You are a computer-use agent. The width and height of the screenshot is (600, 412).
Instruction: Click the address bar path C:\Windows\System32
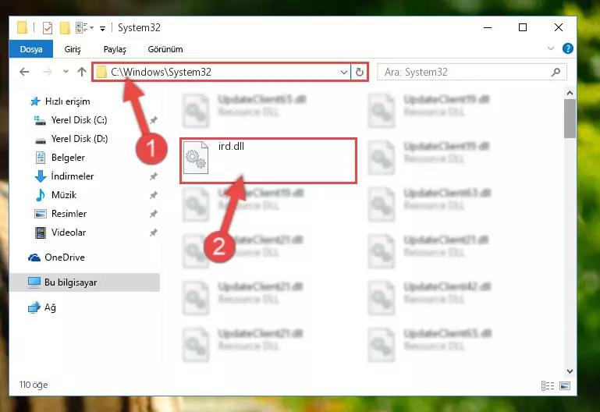point(161,72)
